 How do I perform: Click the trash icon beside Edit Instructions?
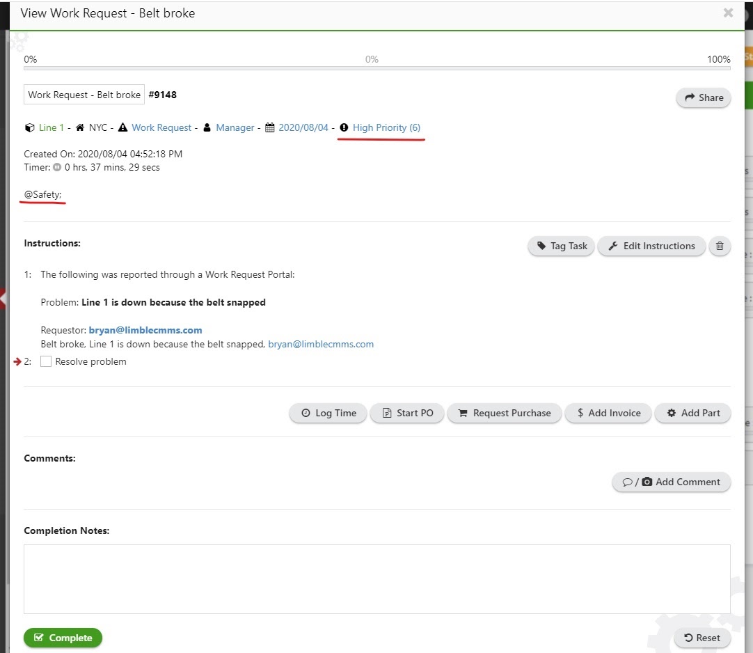click(x=720, y=246)
